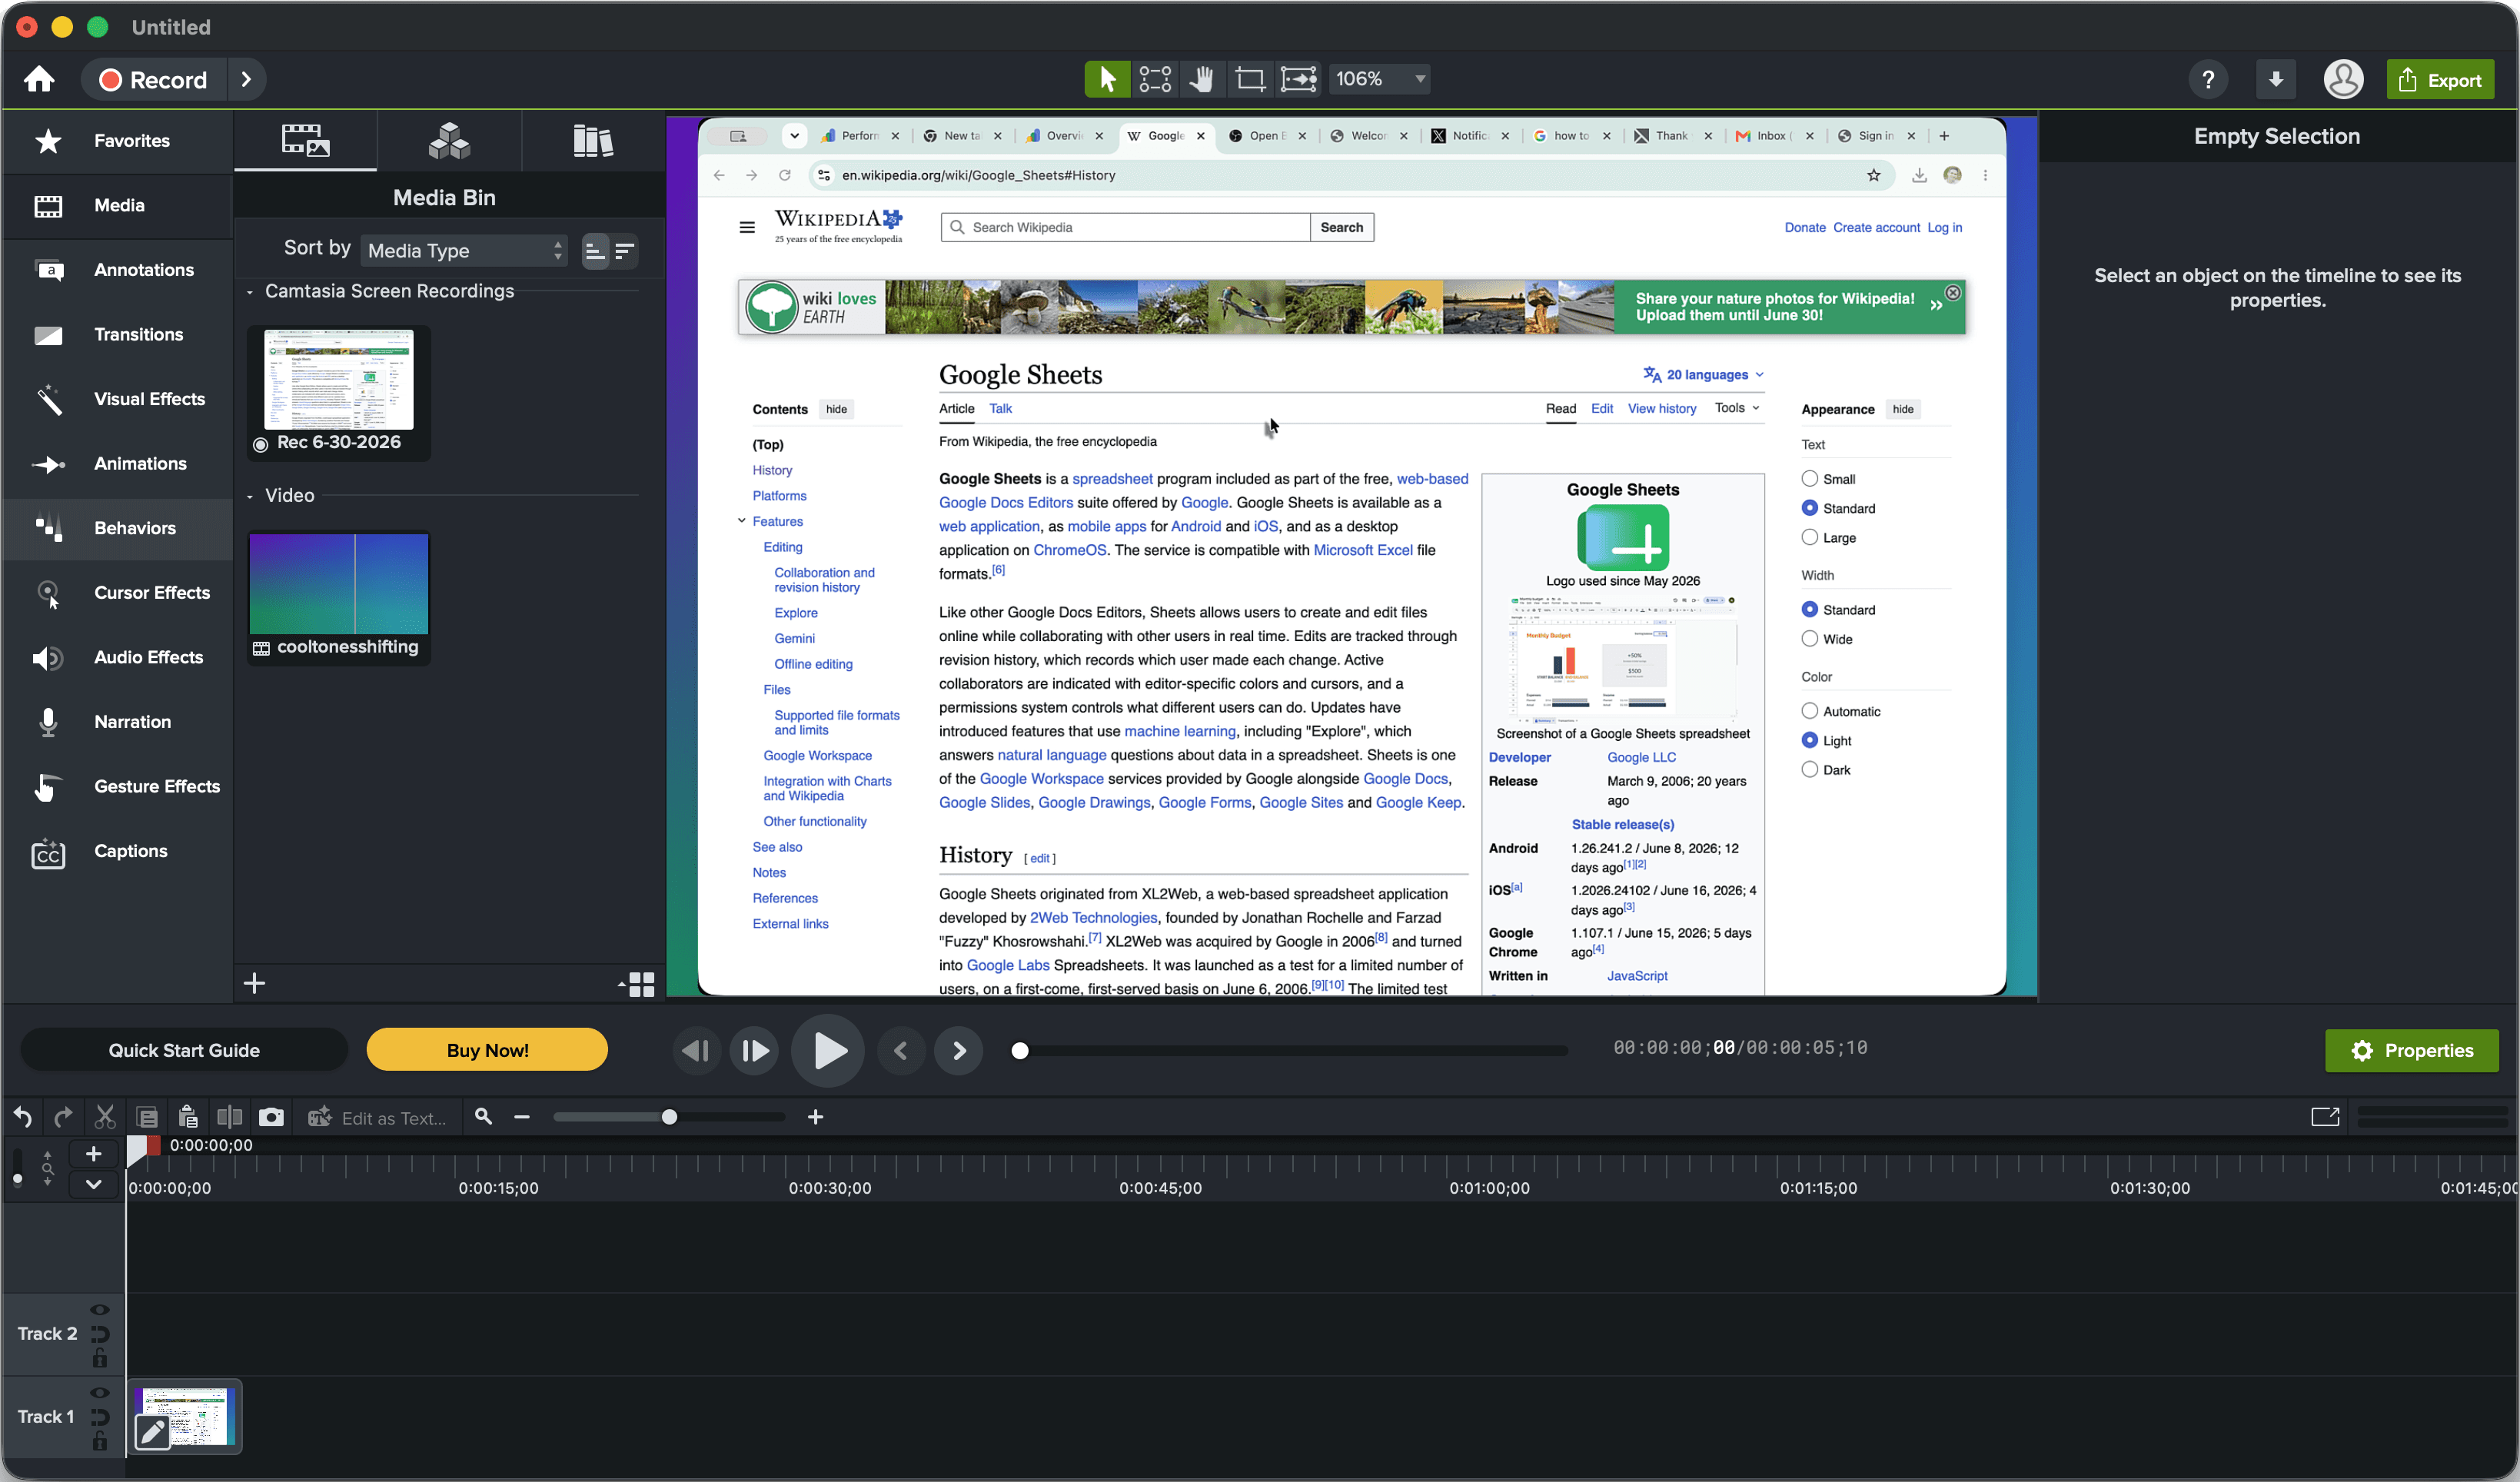
Task: Zoom in timeline with plus
Action: click(815, 1117)
